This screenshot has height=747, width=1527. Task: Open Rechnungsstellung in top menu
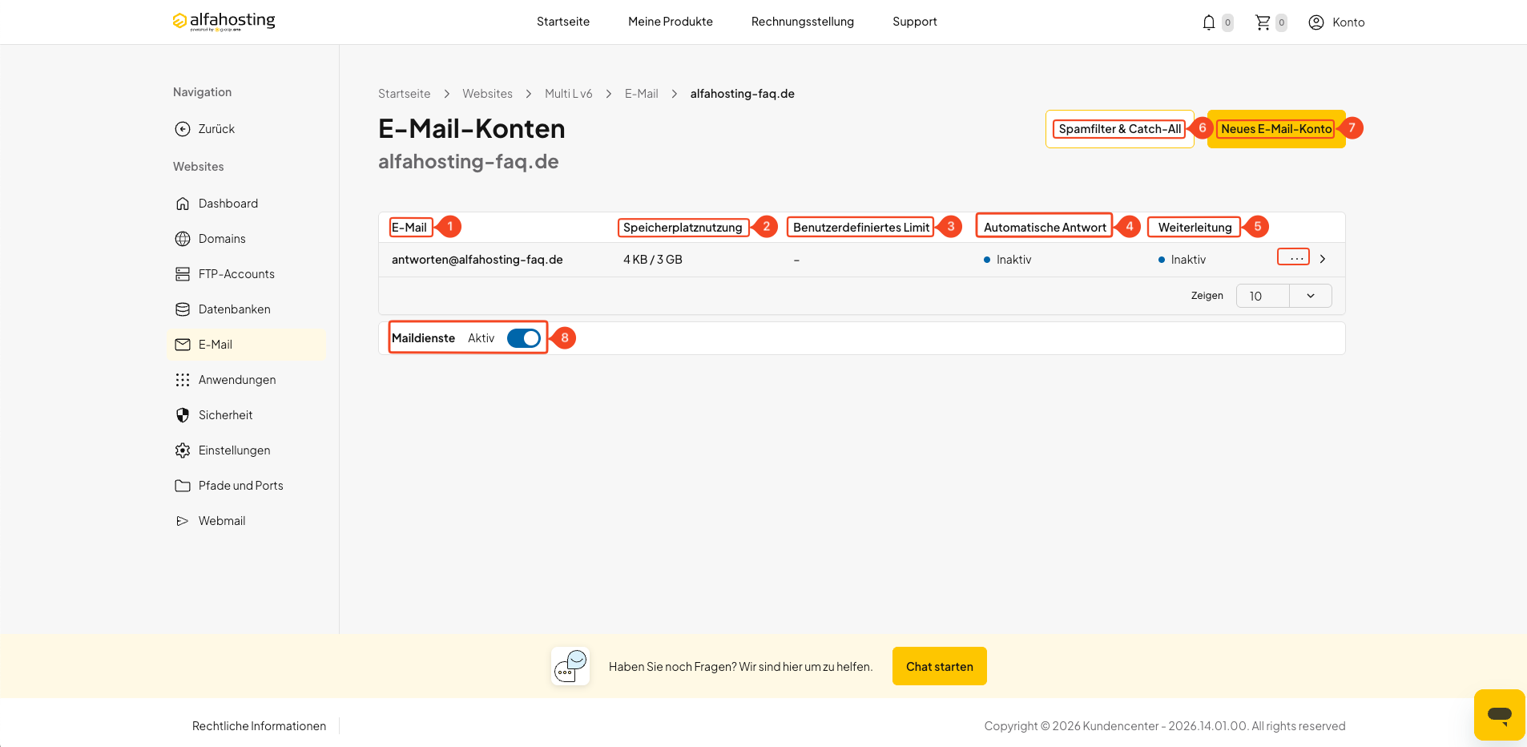(x=803, y=22)
